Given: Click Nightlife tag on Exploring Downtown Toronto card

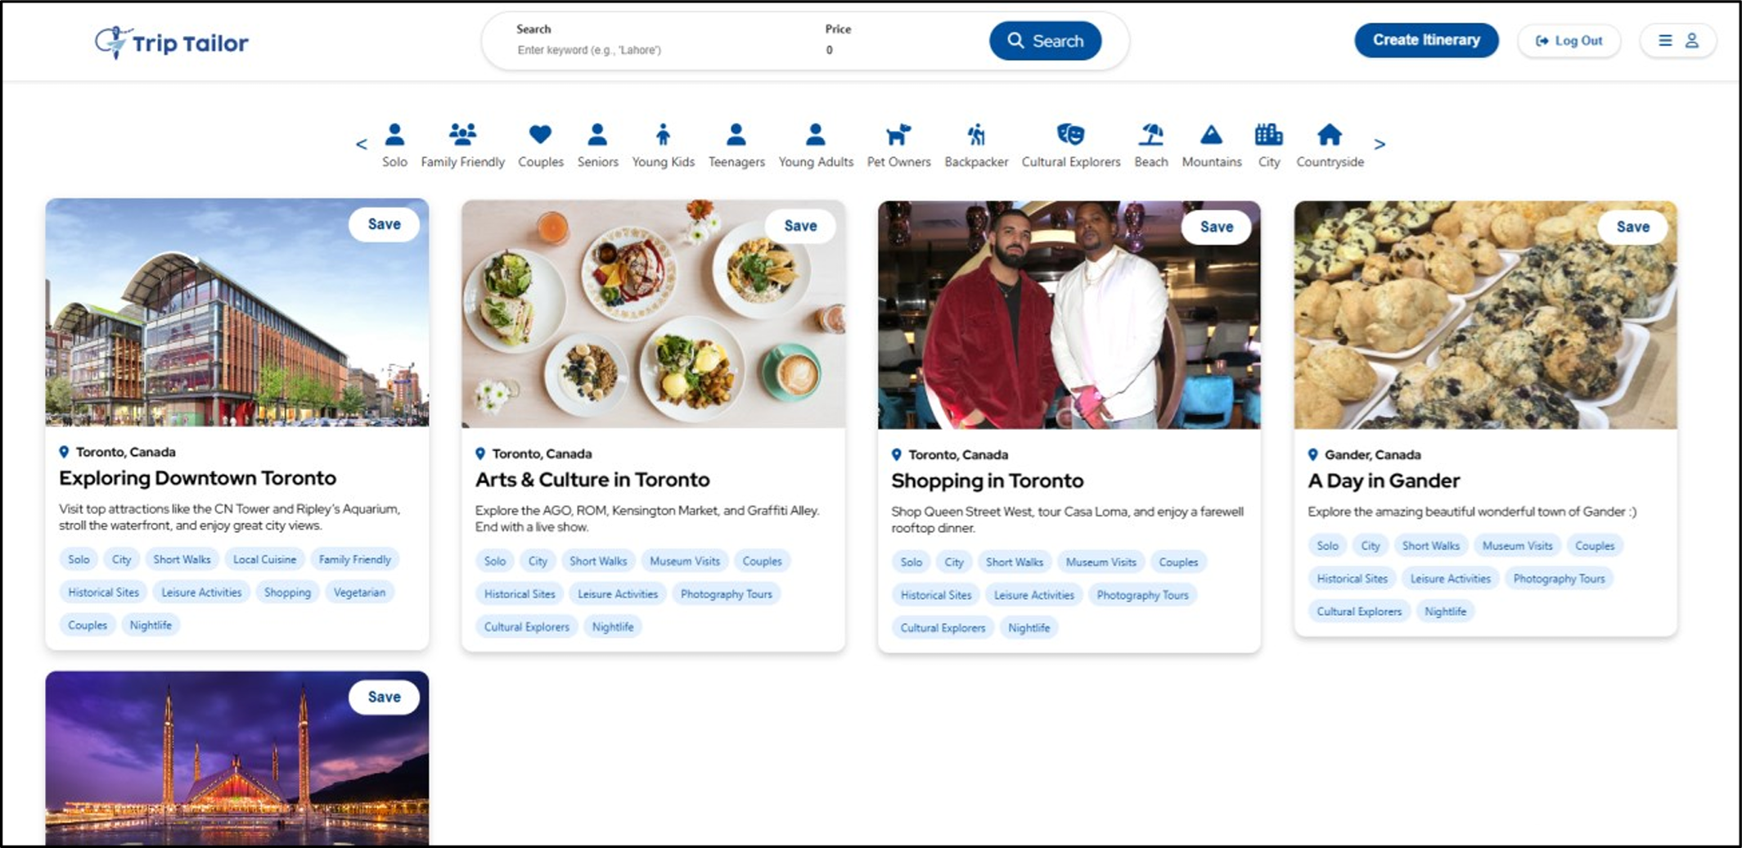Looking at the screenshot, I should click(x=151, y=625).
